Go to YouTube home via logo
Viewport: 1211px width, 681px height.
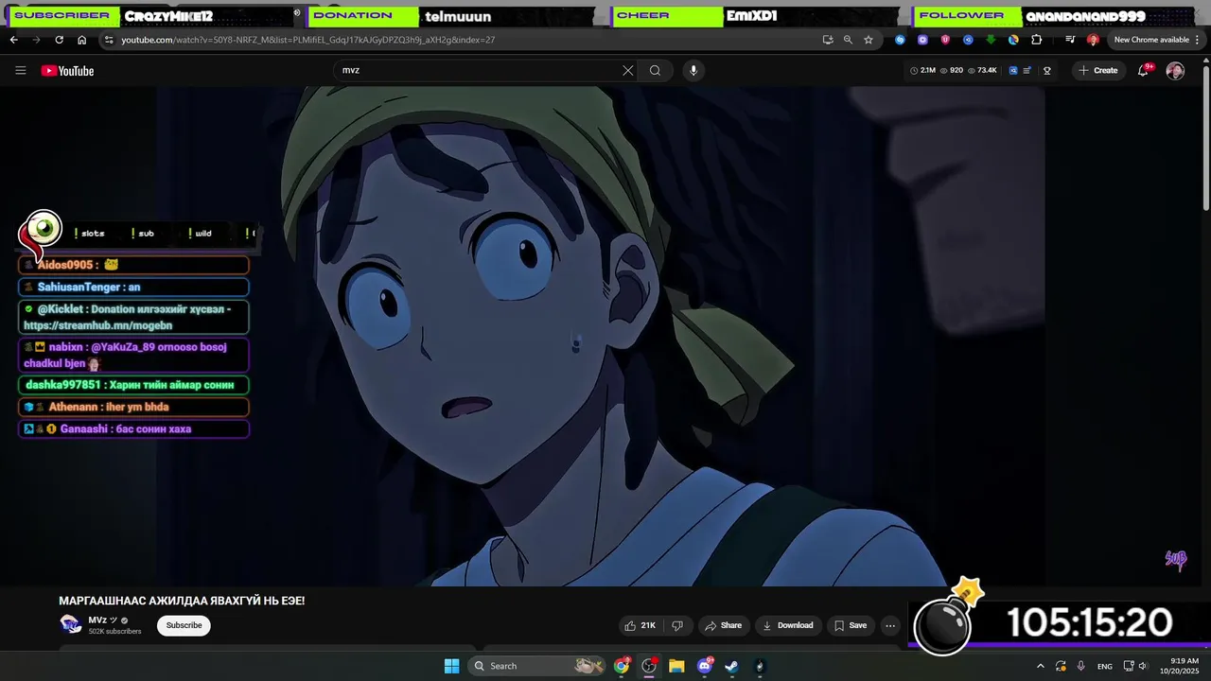click(67, 71)
